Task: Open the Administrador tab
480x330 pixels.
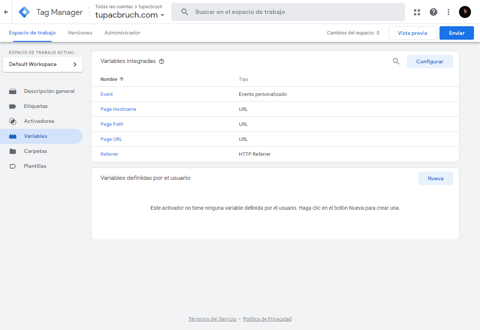Action: pos(123,33)
